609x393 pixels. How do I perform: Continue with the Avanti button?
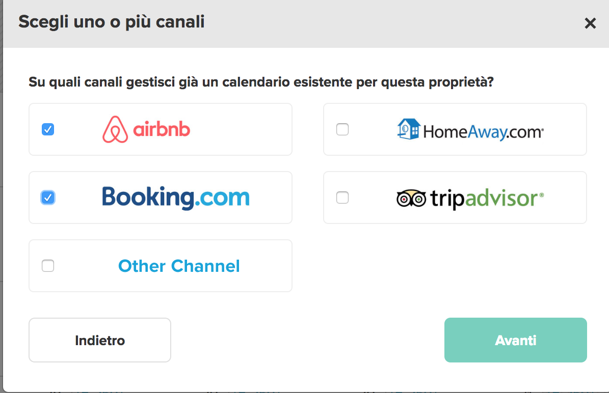tap(515, 340)
